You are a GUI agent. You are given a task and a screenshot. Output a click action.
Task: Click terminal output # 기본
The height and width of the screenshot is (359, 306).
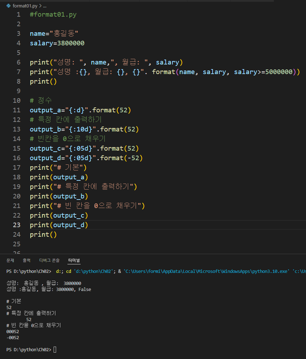click(x=14, y=301)
